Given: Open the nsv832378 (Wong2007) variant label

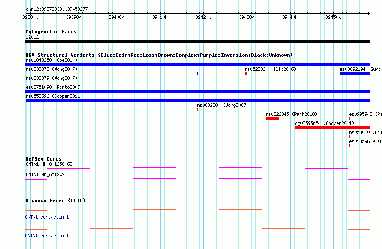Looking at the screenshot, I should (52, 69).
